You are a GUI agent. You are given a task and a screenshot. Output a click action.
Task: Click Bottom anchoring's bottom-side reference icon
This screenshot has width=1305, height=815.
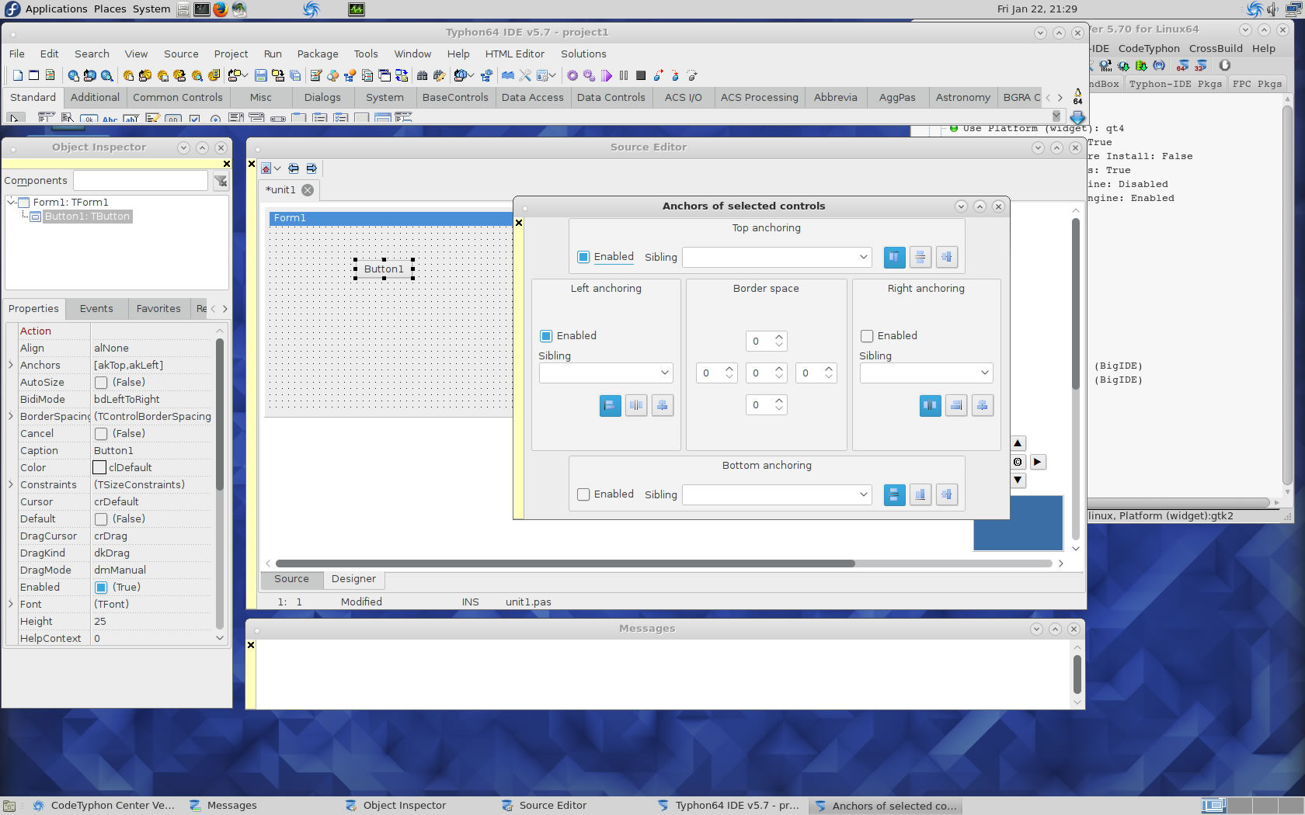920,494
